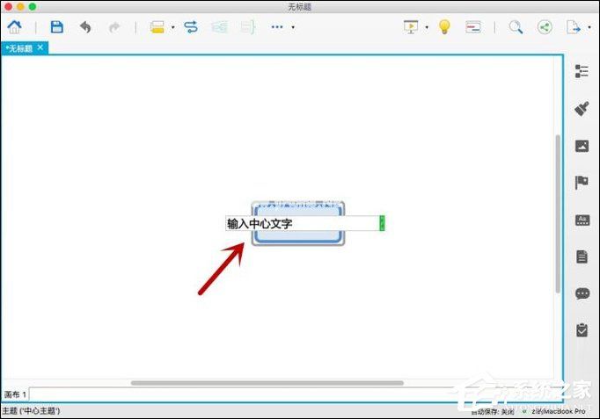Click the vertical canvas scrollbar

tap(557, 211)
